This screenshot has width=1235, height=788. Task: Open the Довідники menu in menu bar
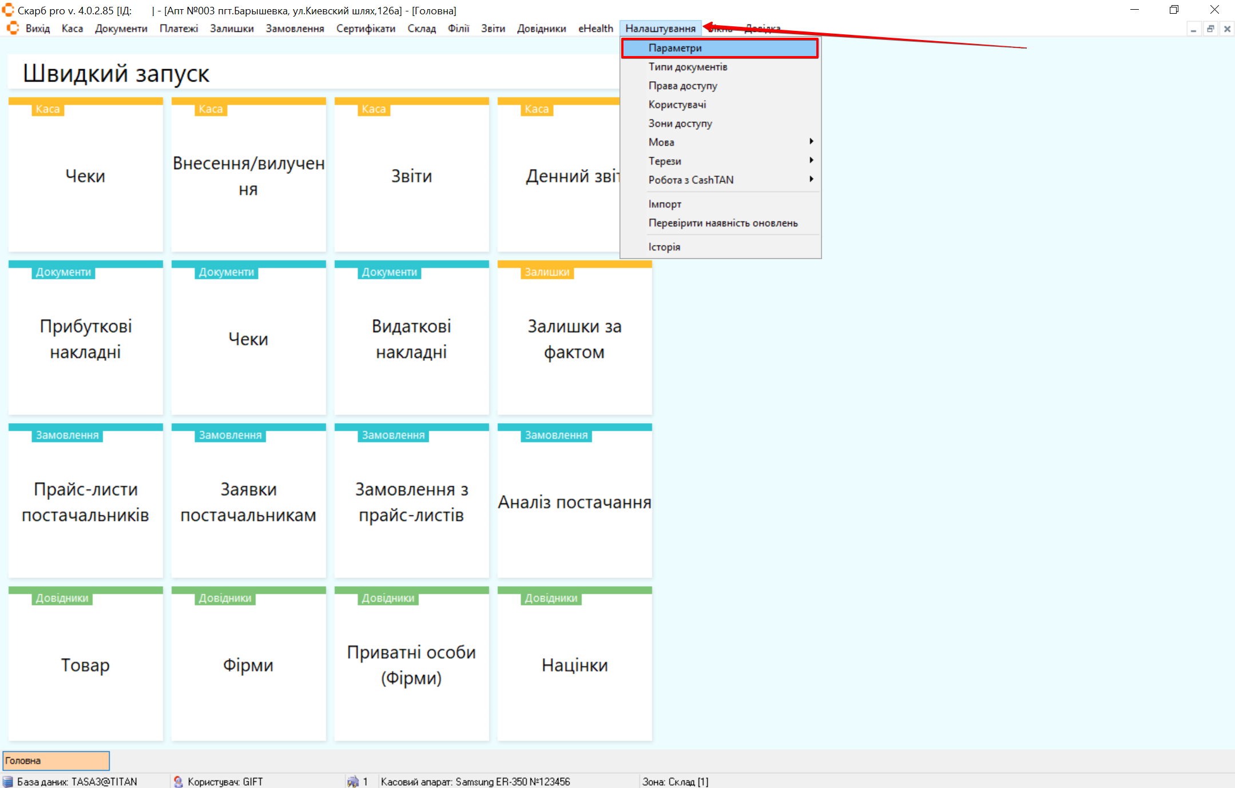click(x=541, y=28)
